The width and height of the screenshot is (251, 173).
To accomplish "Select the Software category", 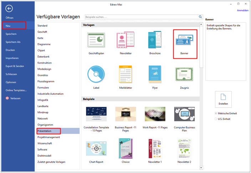I will point(42,150).
